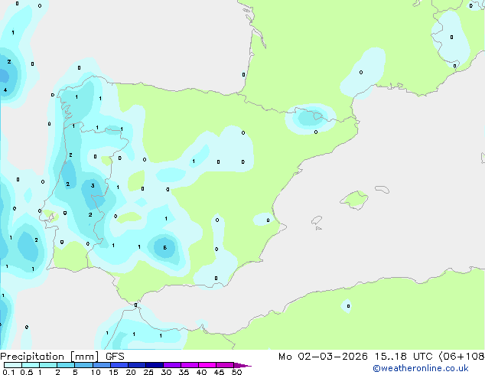
Task: Select the 1–2 mm legend color box
Action: point(48,365)
